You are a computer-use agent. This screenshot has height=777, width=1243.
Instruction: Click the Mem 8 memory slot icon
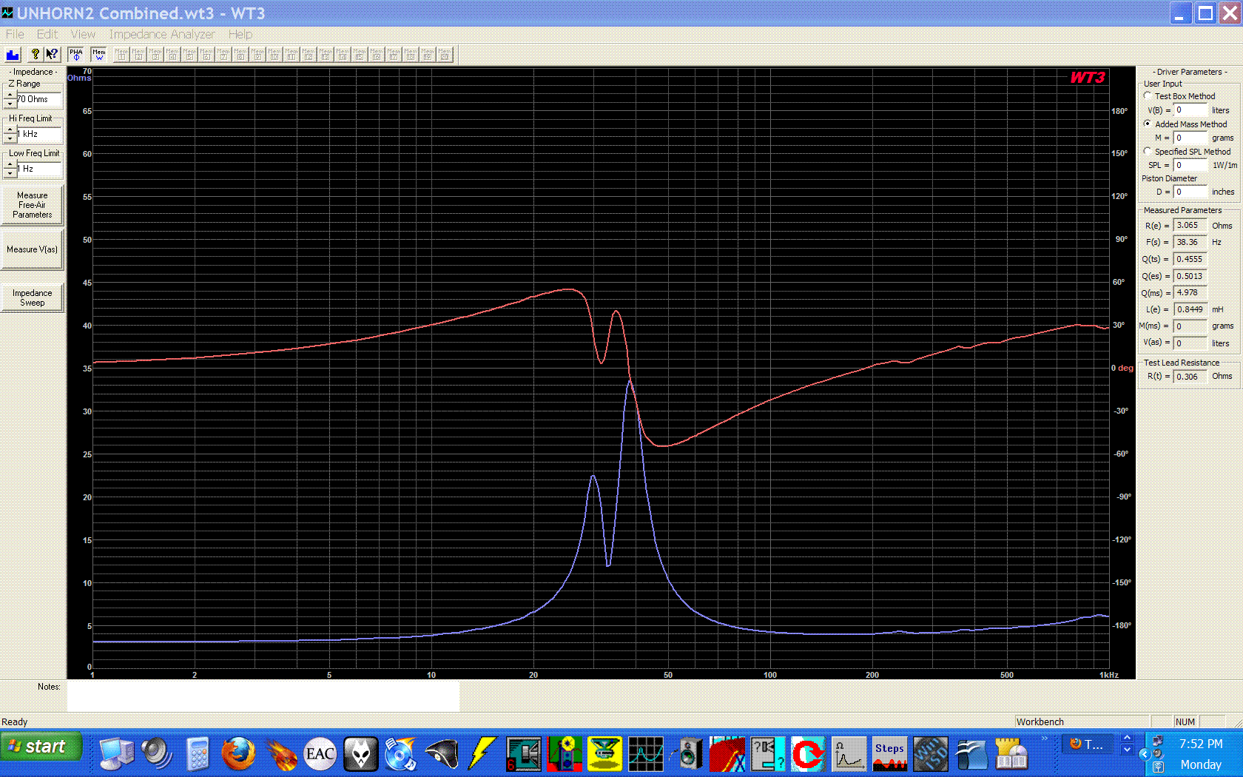point(240,55)
